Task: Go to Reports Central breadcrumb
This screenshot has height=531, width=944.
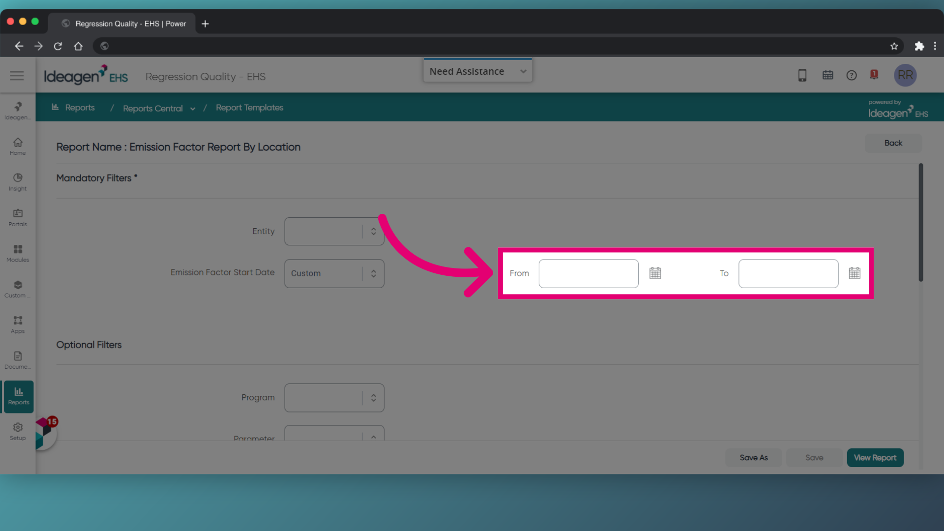Action: pyautogui.click(x=153, y=108)
